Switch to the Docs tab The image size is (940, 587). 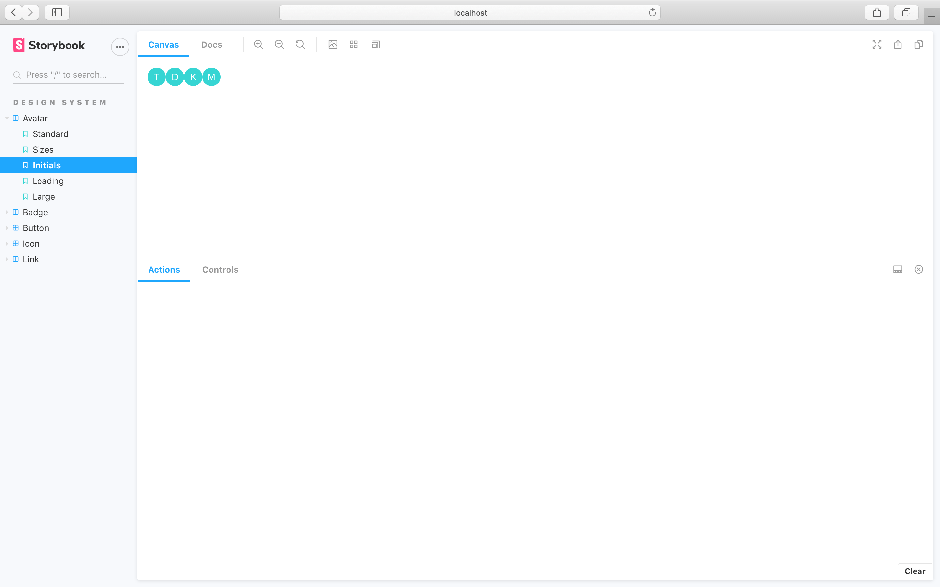[212, 44]
